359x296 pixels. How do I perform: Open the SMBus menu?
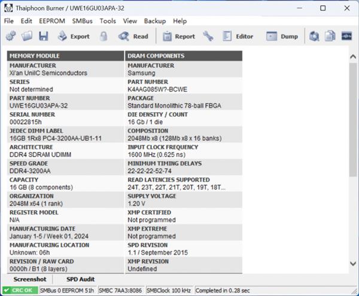point(83,21)
